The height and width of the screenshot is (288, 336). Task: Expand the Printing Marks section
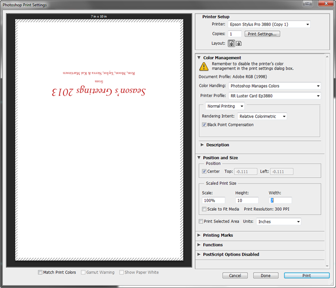[x=199, y=235]
